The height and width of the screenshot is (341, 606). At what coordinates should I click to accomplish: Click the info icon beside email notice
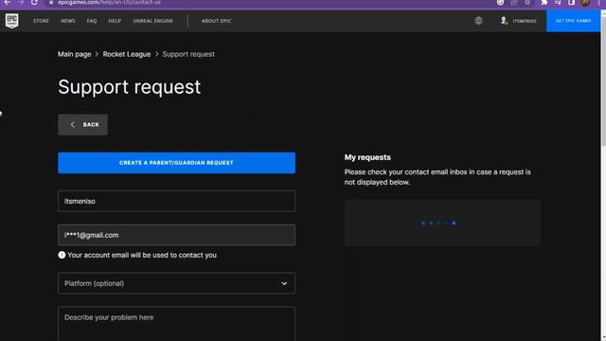click(62, 255)
